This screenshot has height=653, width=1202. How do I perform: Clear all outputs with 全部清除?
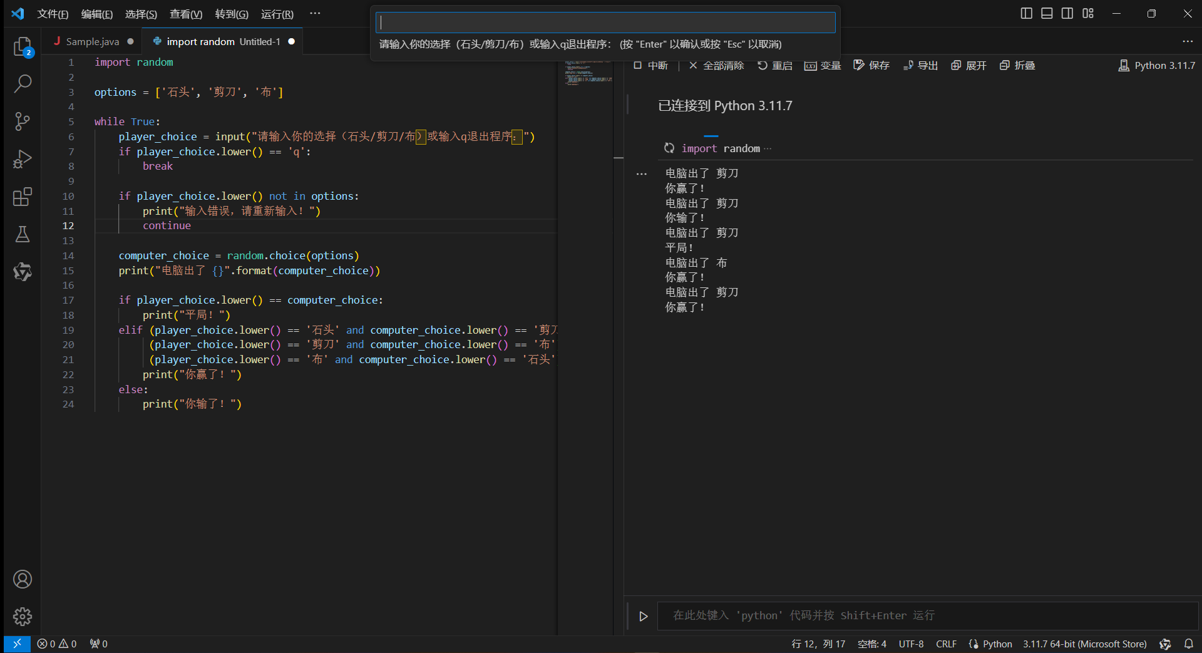tap(716, 65)
